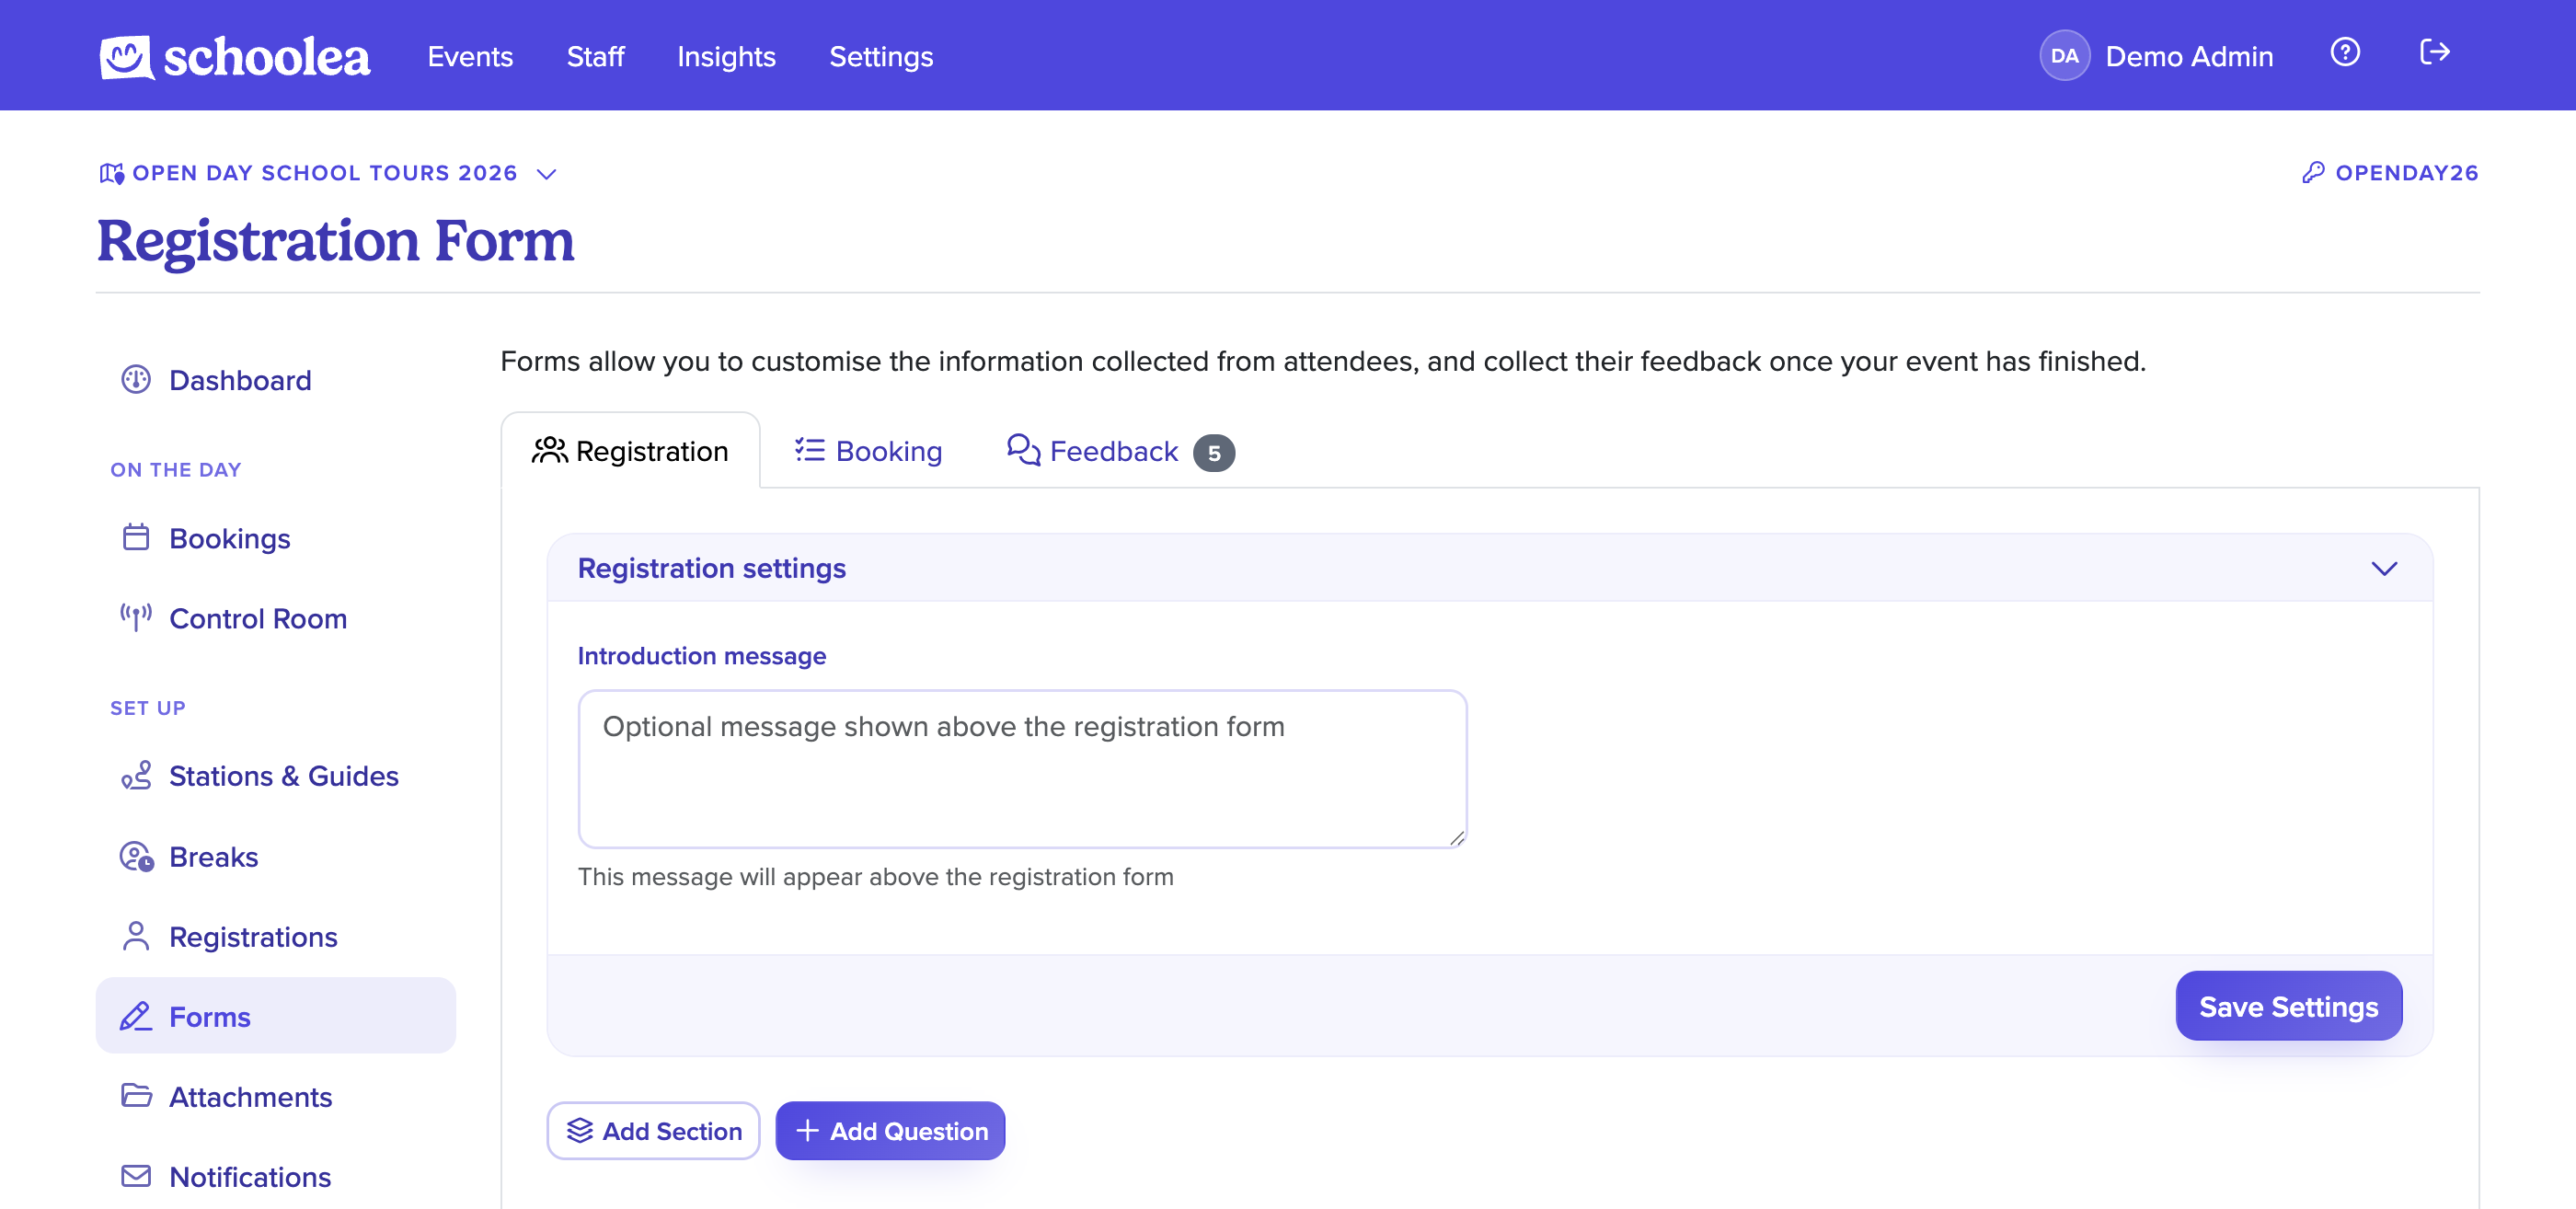The height and width of the screenshot is (1209, 2576).
Task: Click the DA avatar circle
Action: [x=2064, y=56]
